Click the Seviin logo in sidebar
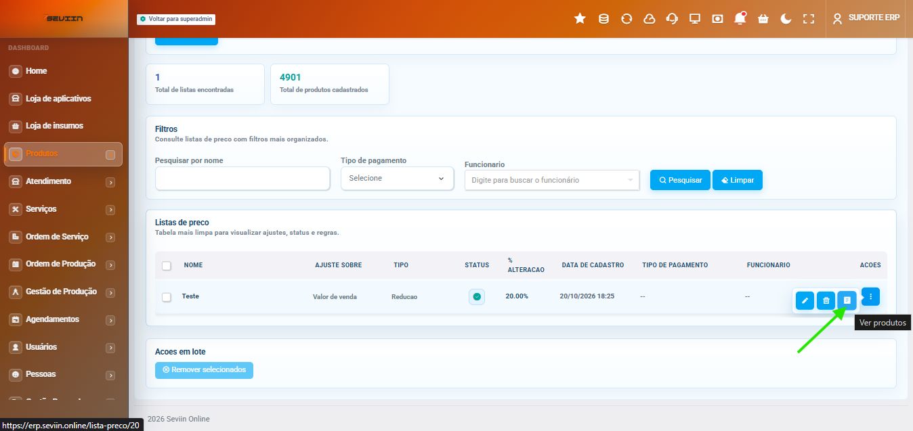 pos(64,18)
